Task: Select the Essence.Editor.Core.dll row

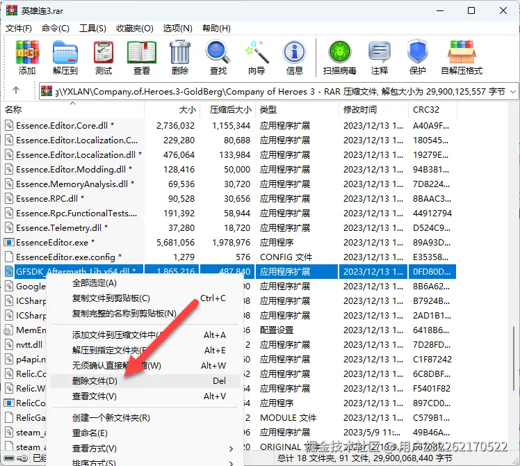Action: [x=229, y=125]
